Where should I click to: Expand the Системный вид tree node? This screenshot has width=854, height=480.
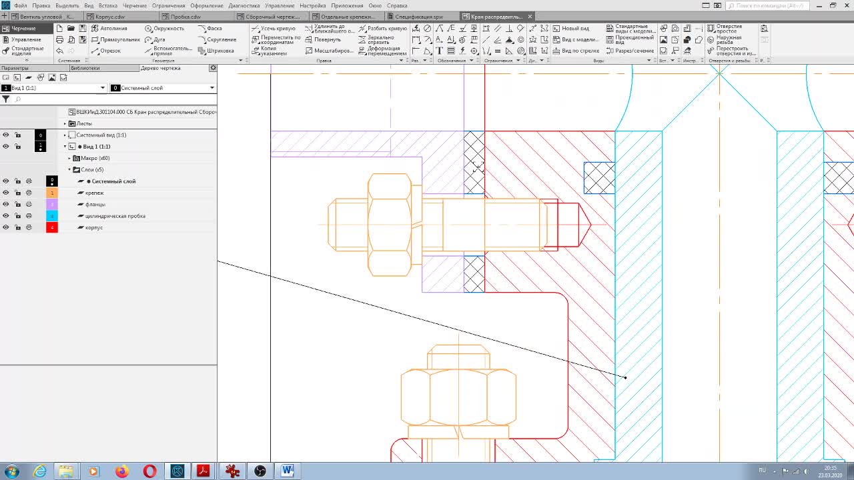pyautogui.click(x=65, y=135)
